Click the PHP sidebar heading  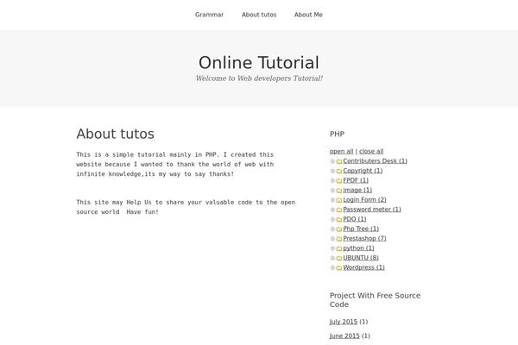point(337,134)
